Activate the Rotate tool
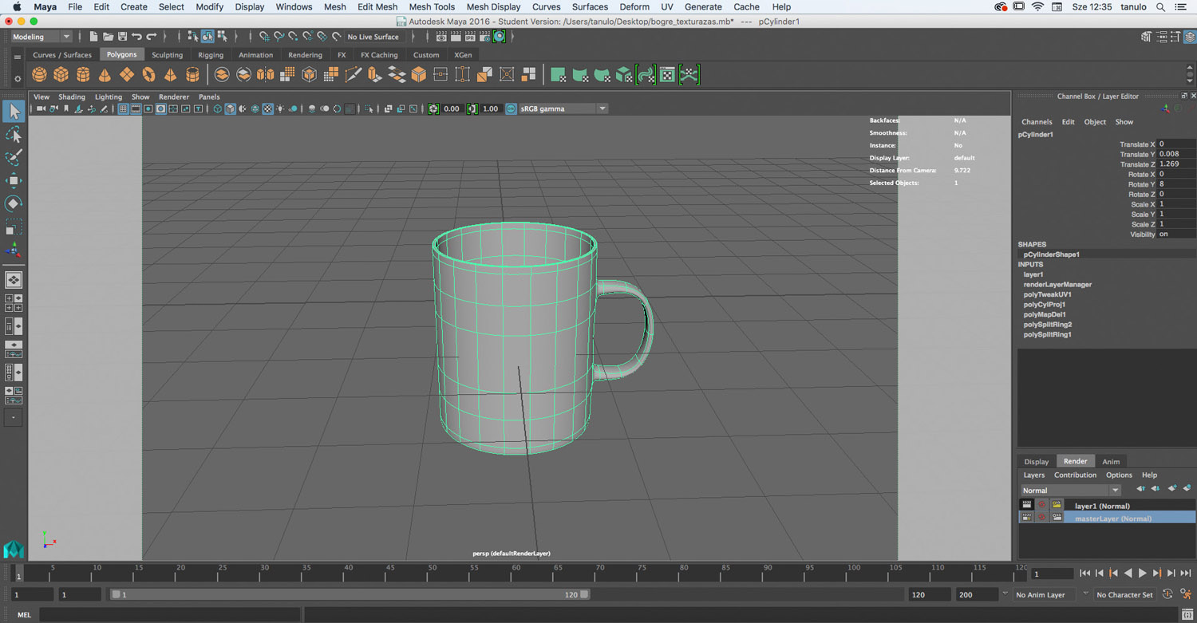 14,204
